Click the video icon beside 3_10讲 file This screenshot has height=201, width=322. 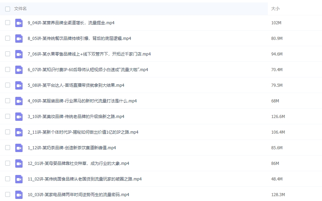click(x=19, y=116)
